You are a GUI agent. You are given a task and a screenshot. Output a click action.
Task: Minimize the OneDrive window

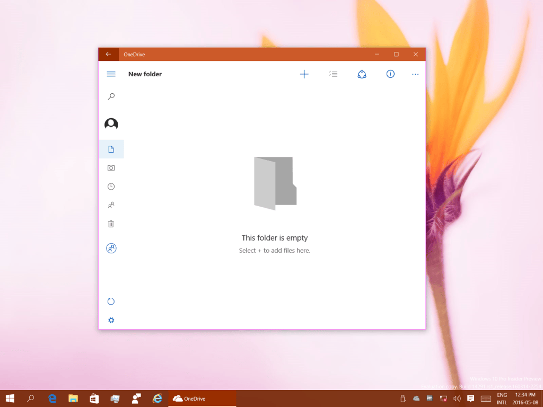377,55
